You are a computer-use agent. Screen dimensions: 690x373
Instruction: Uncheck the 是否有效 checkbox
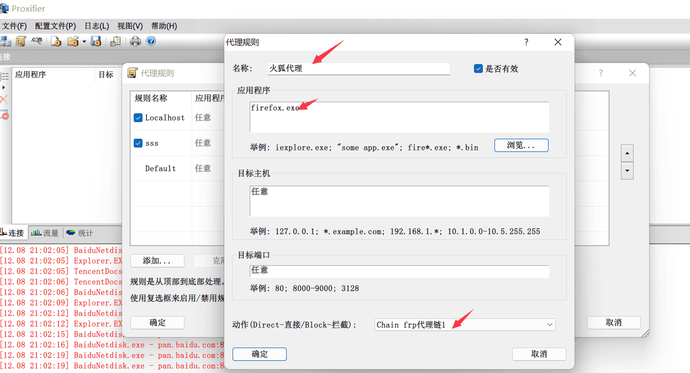coord(478,69)
